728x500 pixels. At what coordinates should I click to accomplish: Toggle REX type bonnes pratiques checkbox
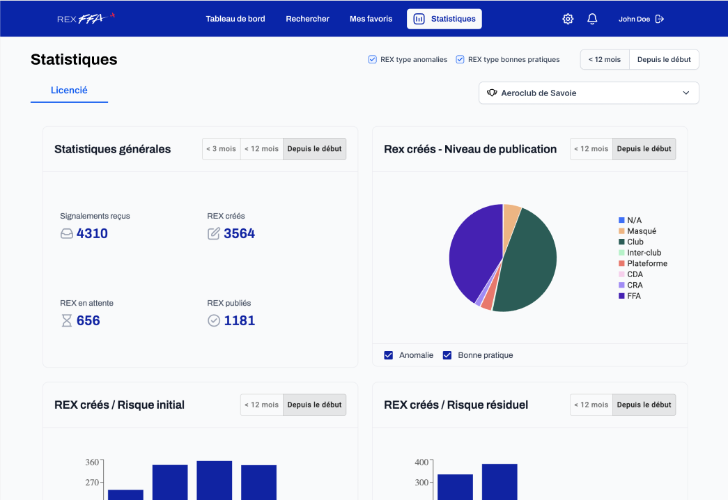[460, 59]
